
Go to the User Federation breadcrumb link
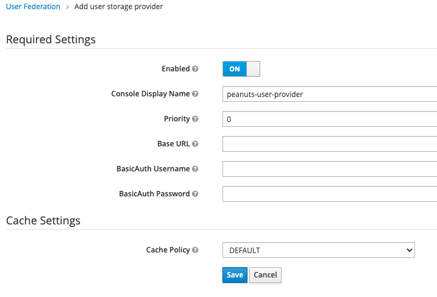click(33, 7)
